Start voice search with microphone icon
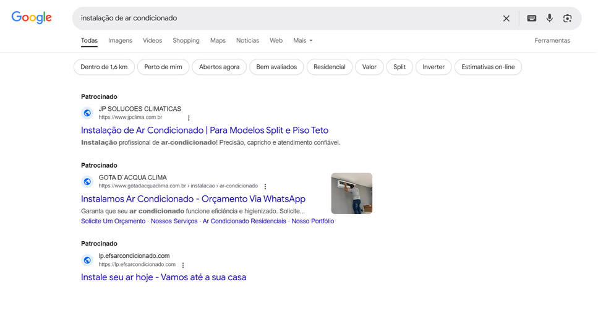Viewport: 598px width, 321px height. (549, 18)
